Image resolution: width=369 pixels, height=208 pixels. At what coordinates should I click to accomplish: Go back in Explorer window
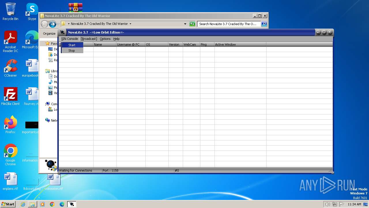tap(44, 24)
